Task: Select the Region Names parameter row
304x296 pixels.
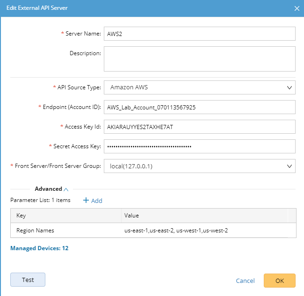Action: (153, 230)
